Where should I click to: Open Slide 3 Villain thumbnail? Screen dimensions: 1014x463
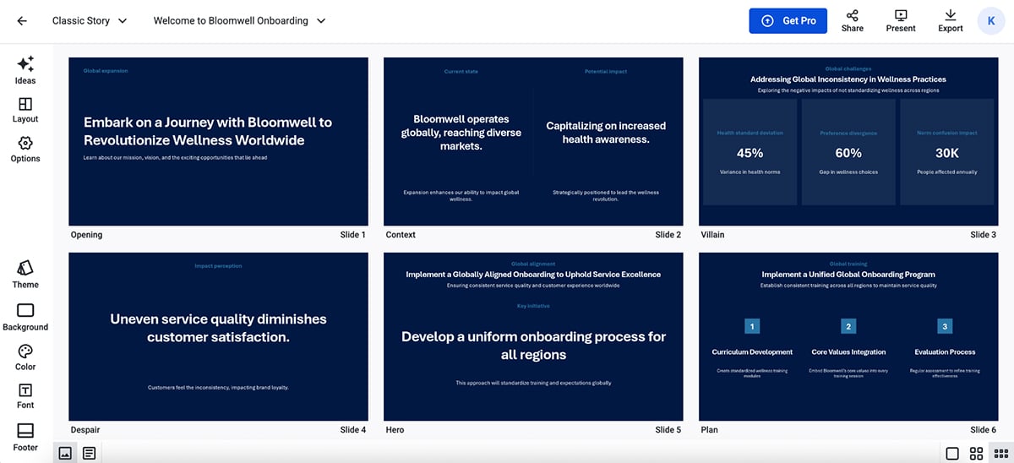point(848,141)
